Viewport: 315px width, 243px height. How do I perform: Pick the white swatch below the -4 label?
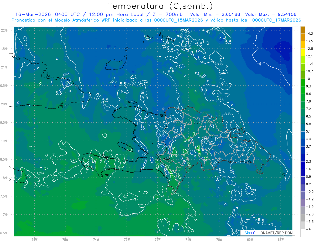(303, 233)
